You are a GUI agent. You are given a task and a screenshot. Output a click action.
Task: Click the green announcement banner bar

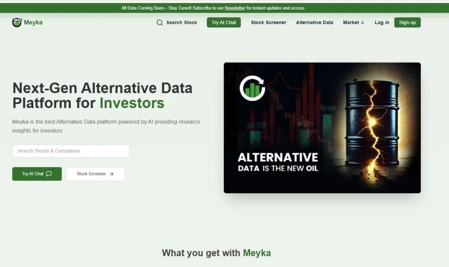224,8
